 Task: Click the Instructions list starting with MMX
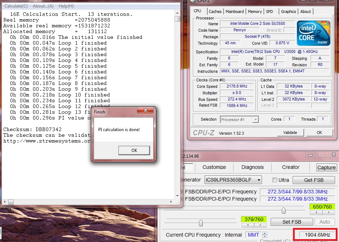click(275, 71)
